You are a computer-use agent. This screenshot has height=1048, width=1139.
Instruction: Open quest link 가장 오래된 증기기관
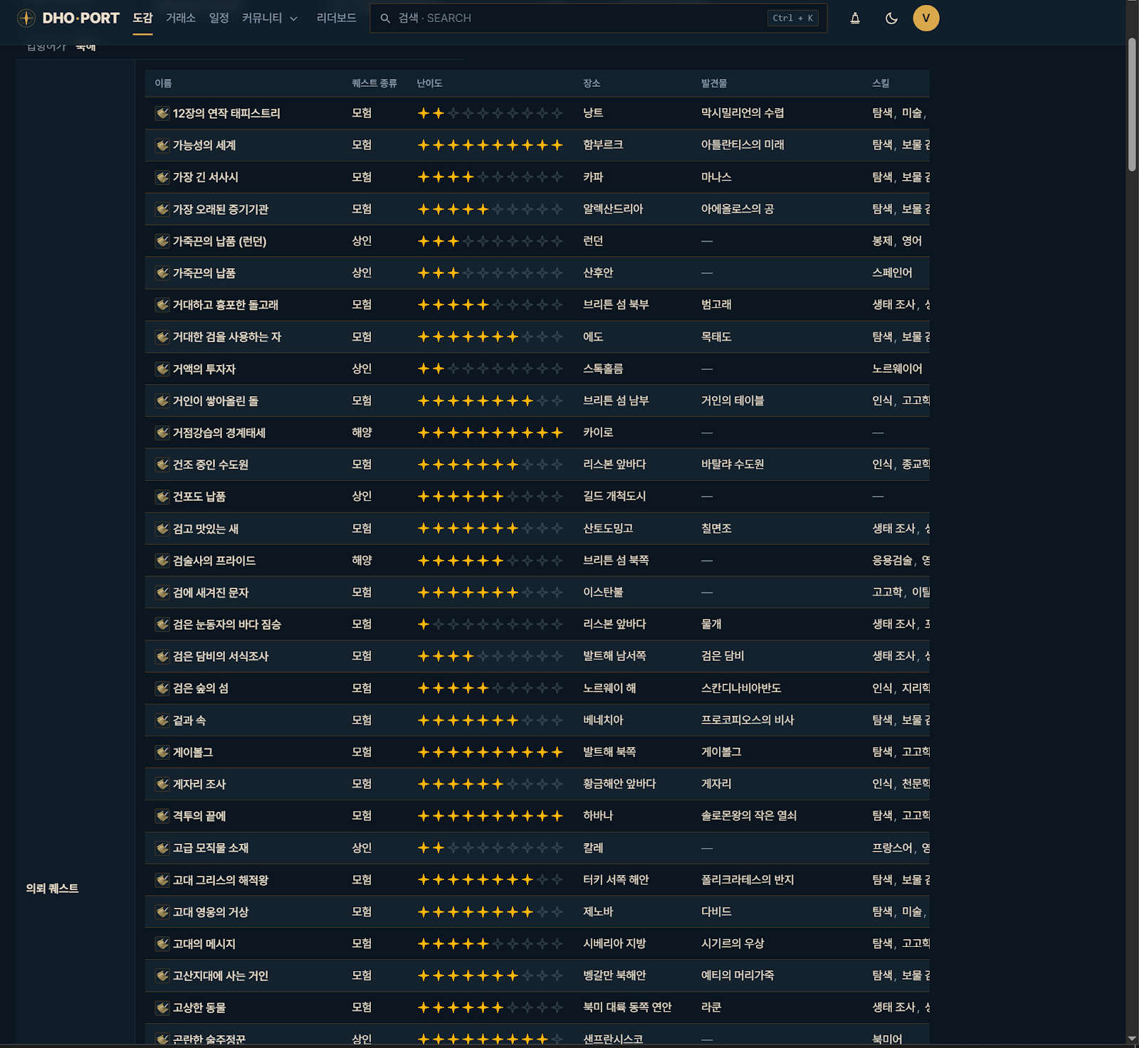tap(221, 209)
